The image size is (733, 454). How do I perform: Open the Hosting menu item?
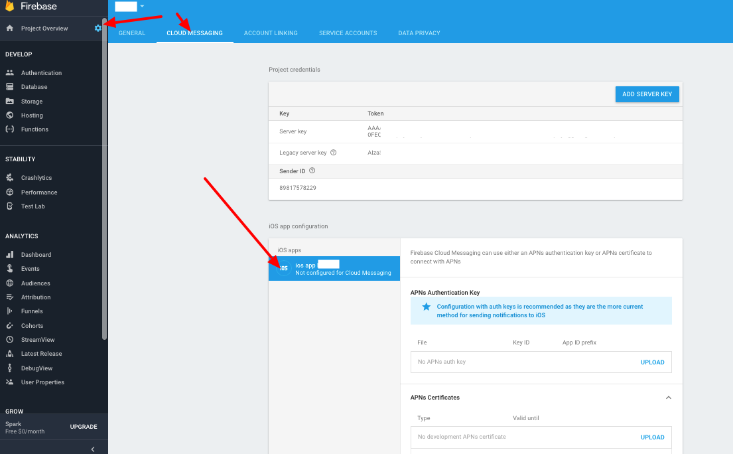[x=32, y=115]
